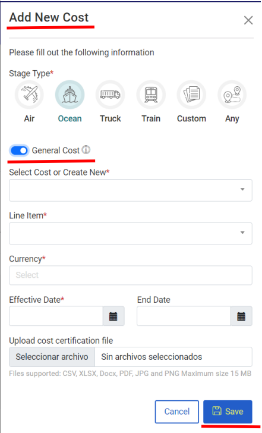Click the Sin archivos seleccionados file area
262x433 pixels.
pyautogui.click(x=173, y=357)
